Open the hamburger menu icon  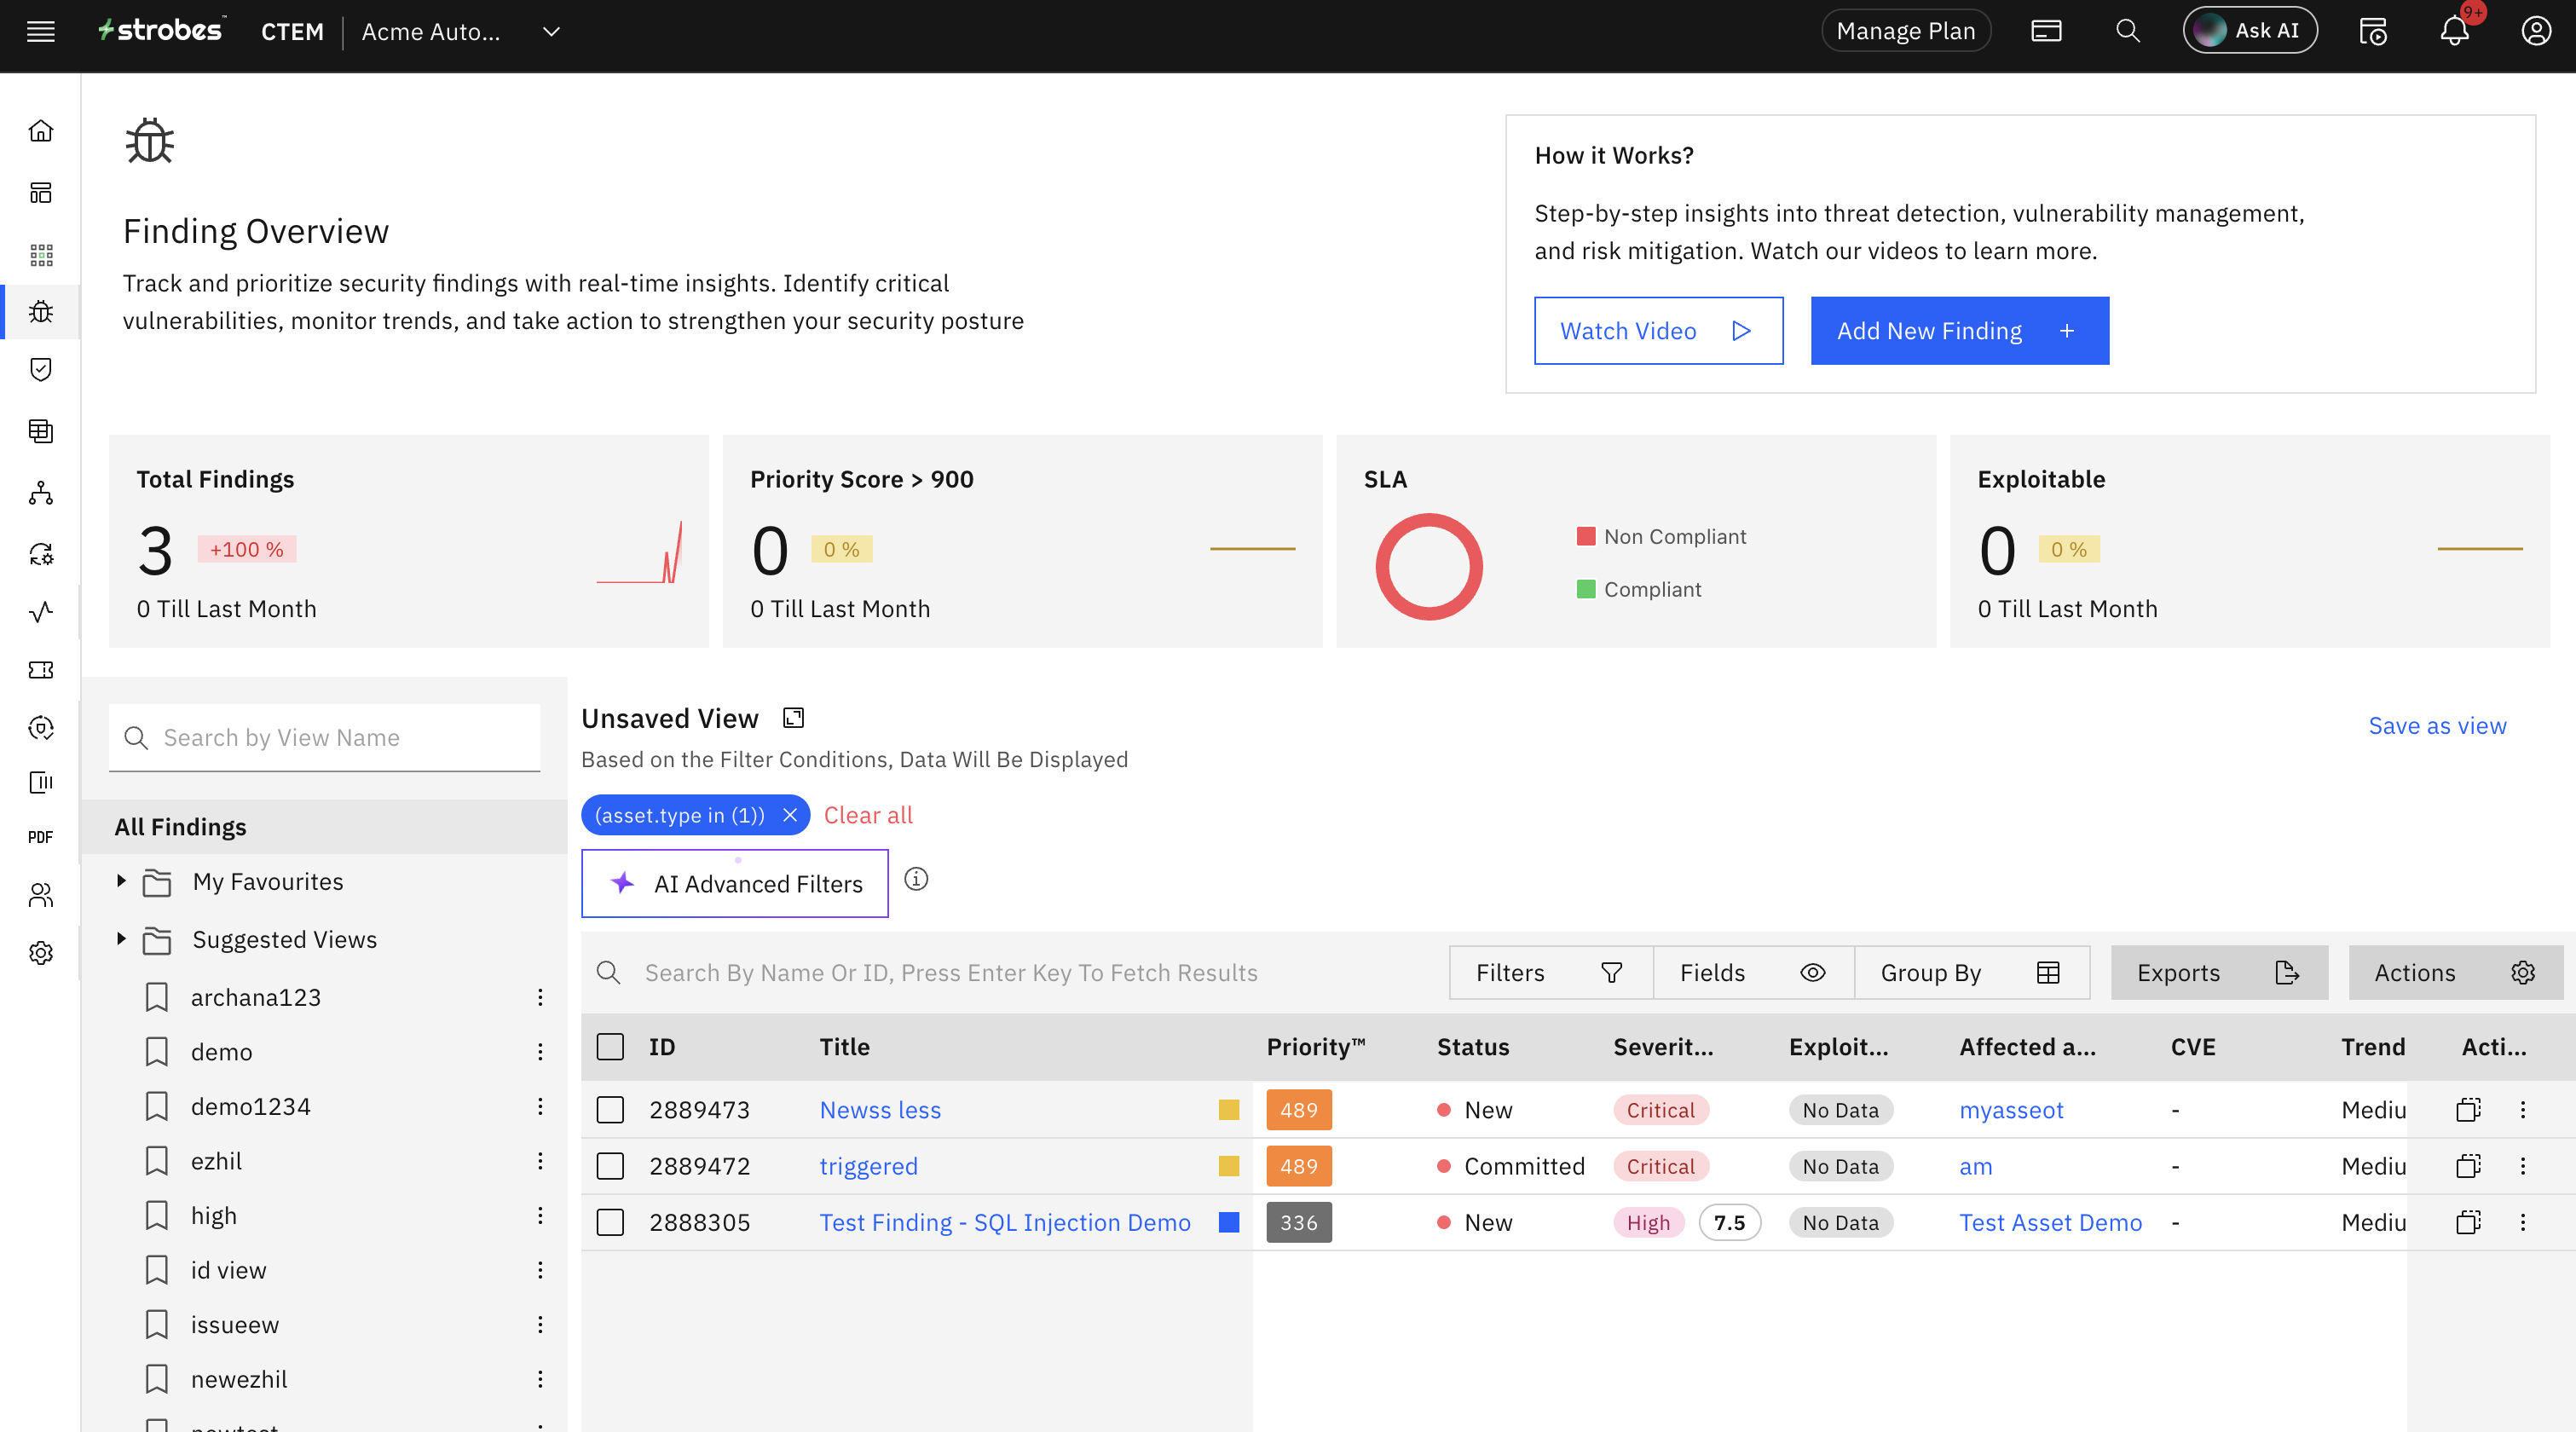(41, 32)
